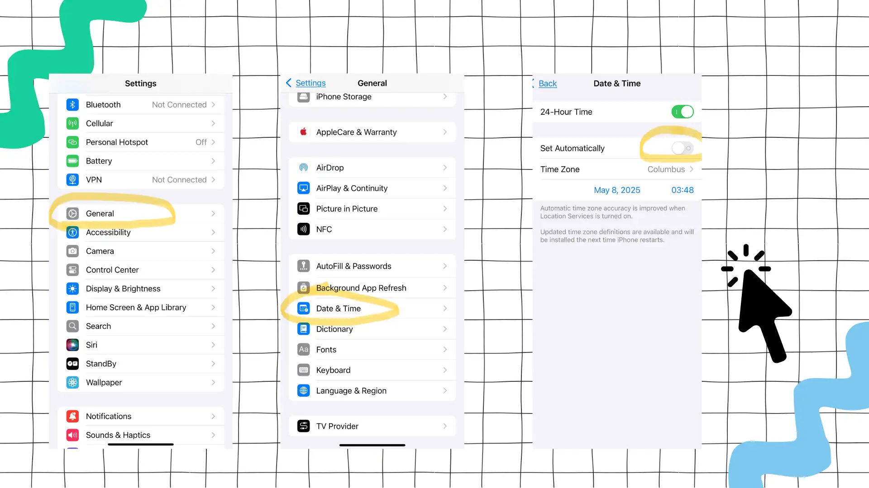Viewport: 869px width, 488px height.
Task: Open Personal Hotspot via its chevron
Action: (213, 142)
